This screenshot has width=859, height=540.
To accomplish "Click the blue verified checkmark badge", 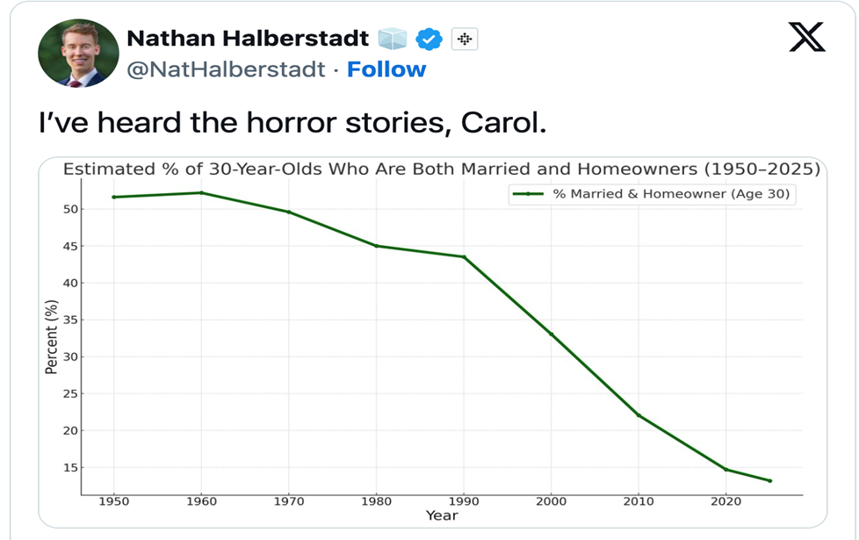I will [429, 39].
